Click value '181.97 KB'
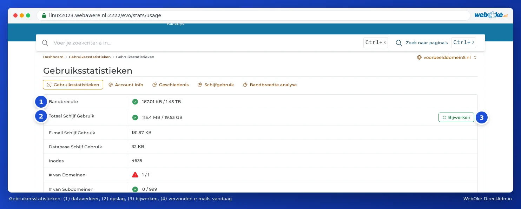This screenshot has width=521, height=209. pos(141,133)
